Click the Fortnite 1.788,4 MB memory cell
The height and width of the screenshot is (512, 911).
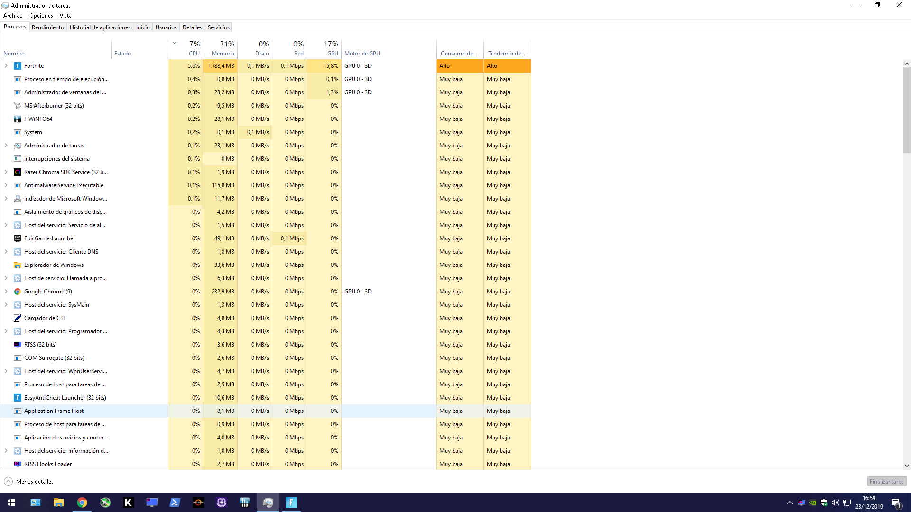click(x=220, y=66)
